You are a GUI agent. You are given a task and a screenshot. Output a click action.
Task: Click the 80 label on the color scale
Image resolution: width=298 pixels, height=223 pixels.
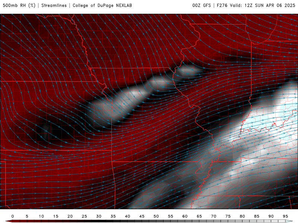(242, 216)
